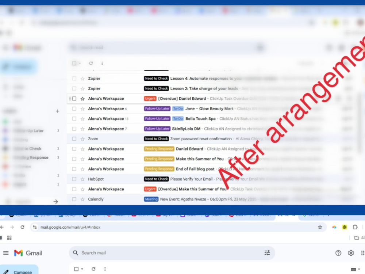Click the Meeting tag on the Calendly email
The image size is (365, 274).
[151, 199]
